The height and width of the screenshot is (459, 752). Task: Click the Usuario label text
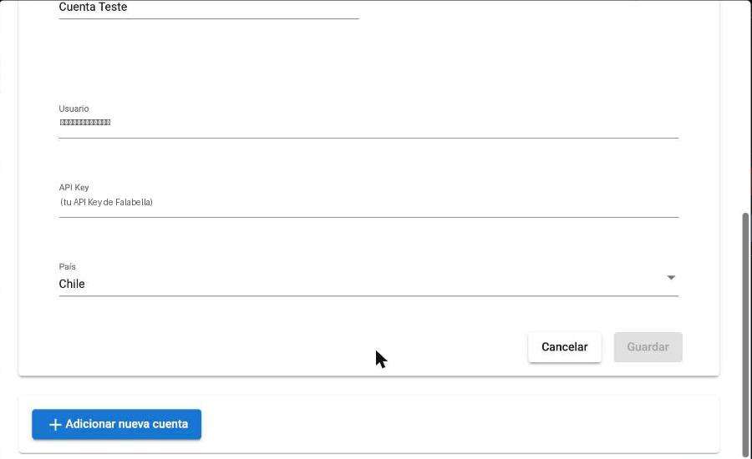74,108
